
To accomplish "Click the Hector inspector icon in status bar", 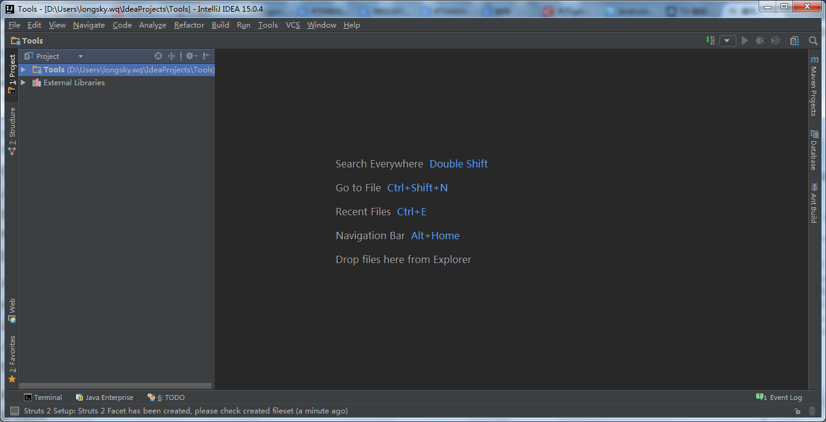I will tap(812, 411).
